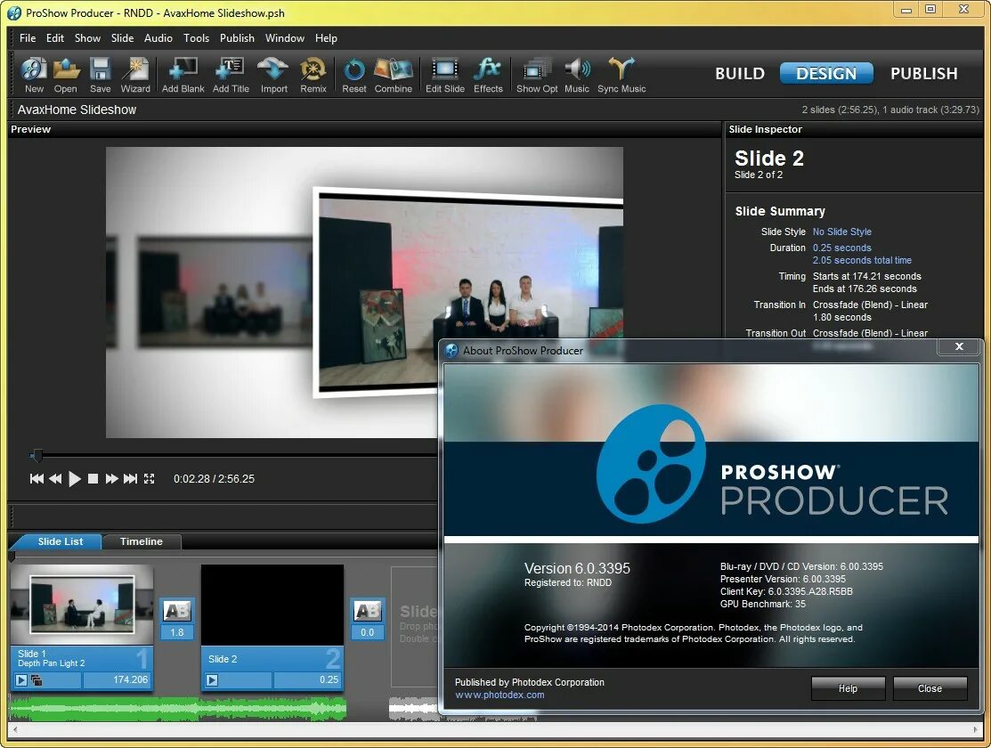991x748 pixels.
Task: Create a new show with New icon
Action: 34,75
